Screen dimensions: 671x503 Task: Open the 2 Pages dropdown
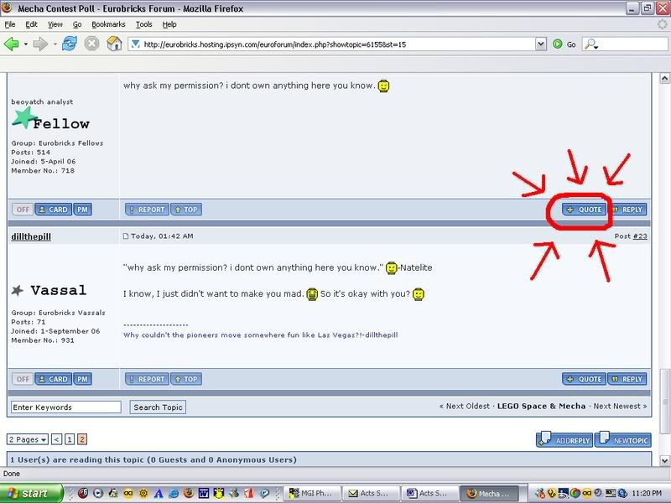28,439
